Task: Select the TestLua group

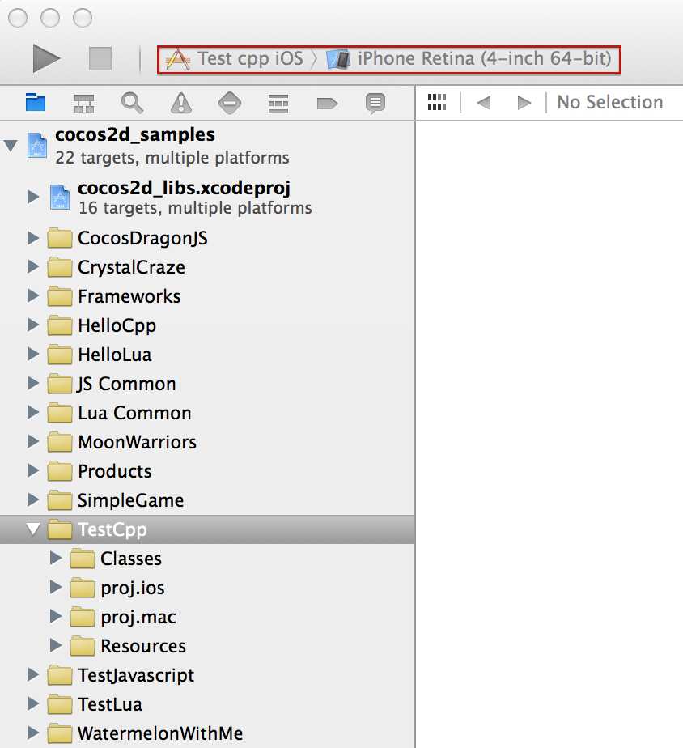Action: pos(207,703)
